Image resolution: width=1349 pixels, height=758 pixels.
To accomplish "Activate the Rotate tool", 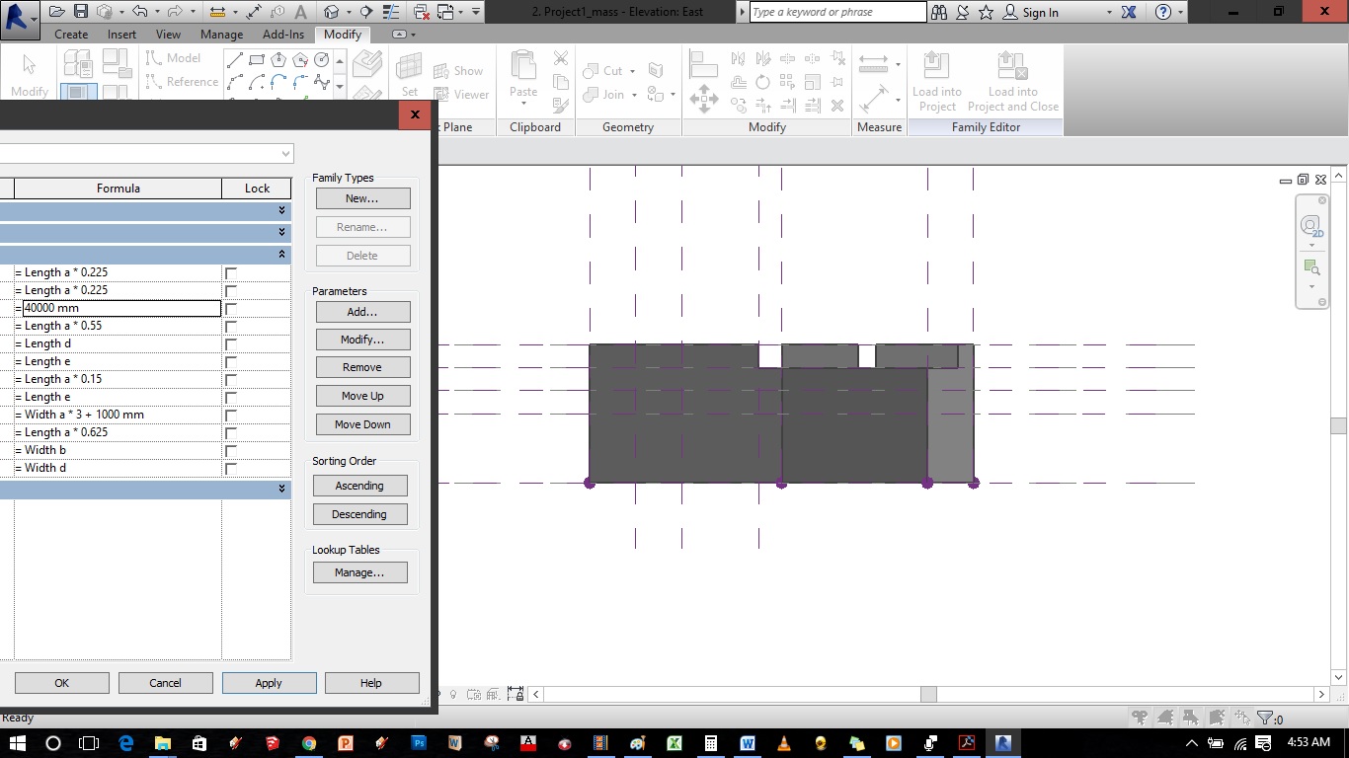I will coord(762,80).
